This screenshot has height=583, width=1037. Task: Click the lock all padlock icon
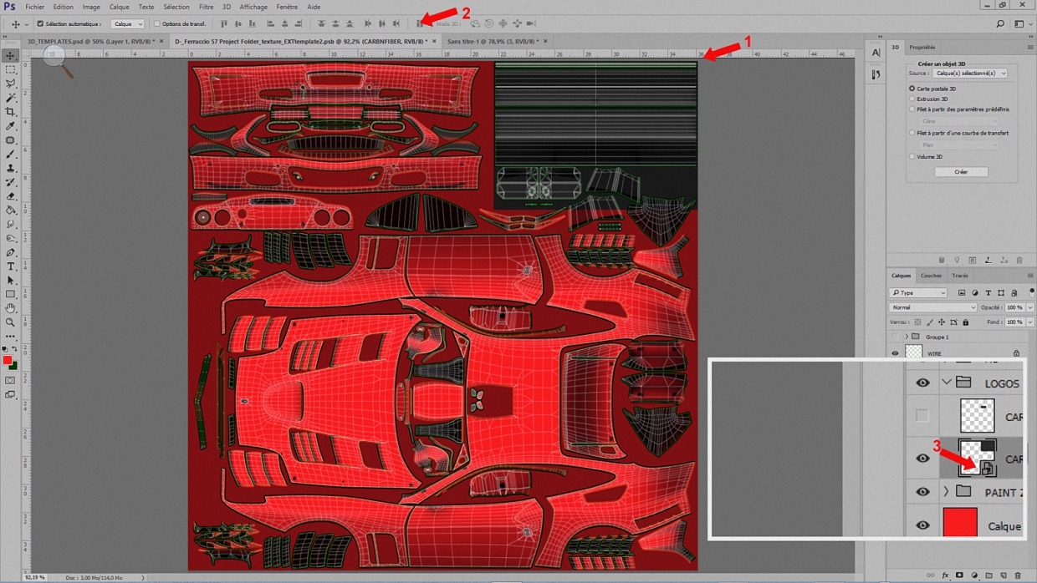[x=965, y=322]
